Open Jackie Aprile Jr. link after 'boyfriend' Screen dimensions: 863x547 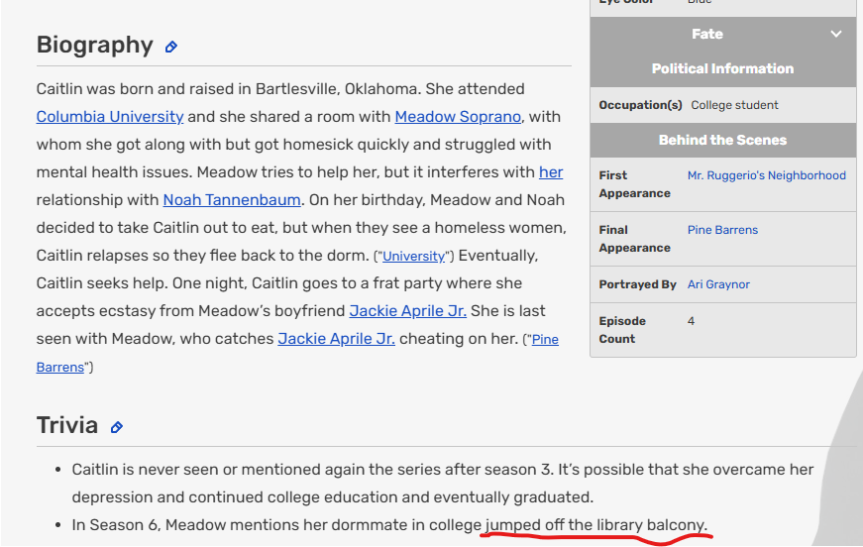pyautogui.click(x=408, y=311)
